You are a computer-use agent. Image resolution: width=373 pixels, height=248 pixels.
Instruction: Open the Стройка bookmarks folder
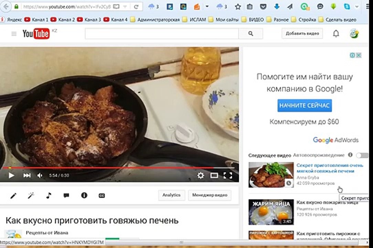[x=304, y=20]
